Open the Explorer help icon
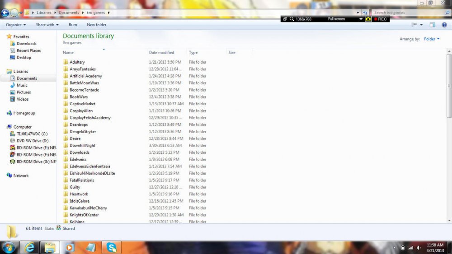Viewport: 452px width, 254px height. (x=444, y=25)
